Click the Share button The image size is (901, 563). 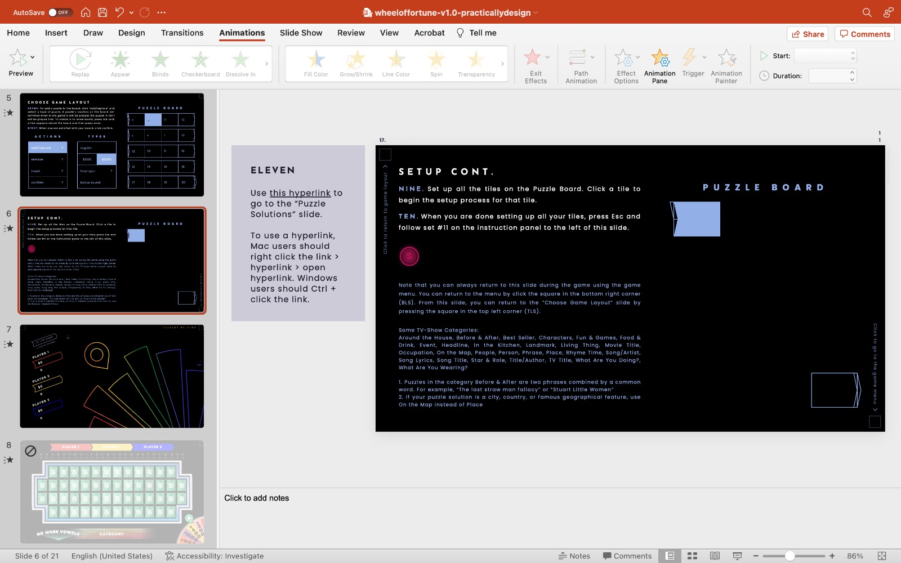pos(808,34)
